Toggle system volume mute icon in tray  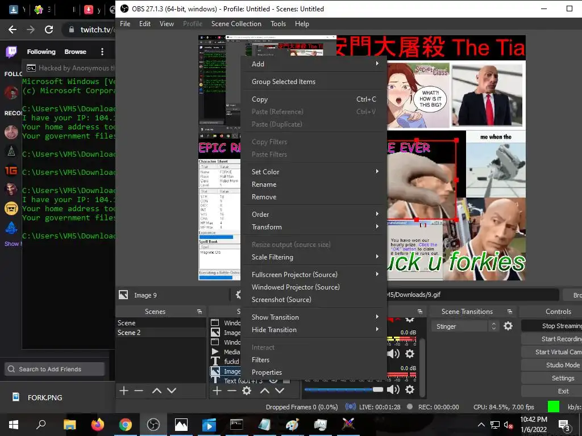pos(509,425)
